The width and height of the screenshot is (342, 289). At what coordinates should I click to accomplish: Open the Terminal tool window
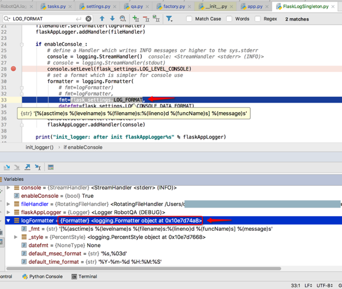pos(87,276)
